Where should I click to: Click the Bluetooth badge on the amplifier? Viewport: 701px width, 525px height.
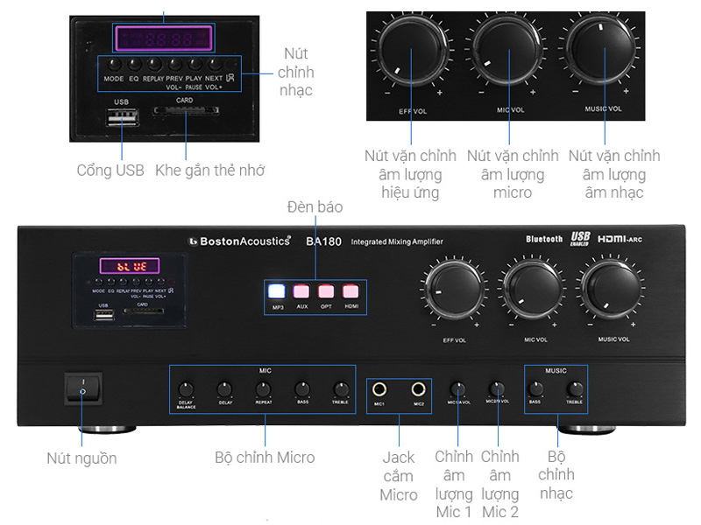tap(544, 239)
